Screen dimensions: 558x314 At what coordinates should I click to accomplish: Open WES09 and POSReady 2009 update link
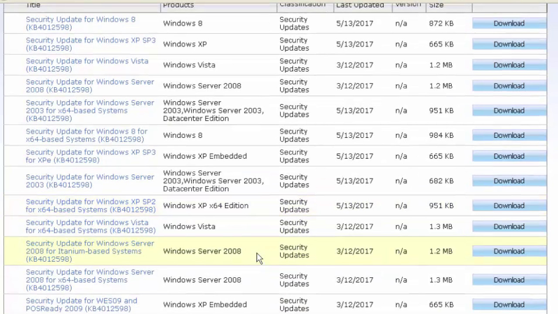[x=82, y=305]
